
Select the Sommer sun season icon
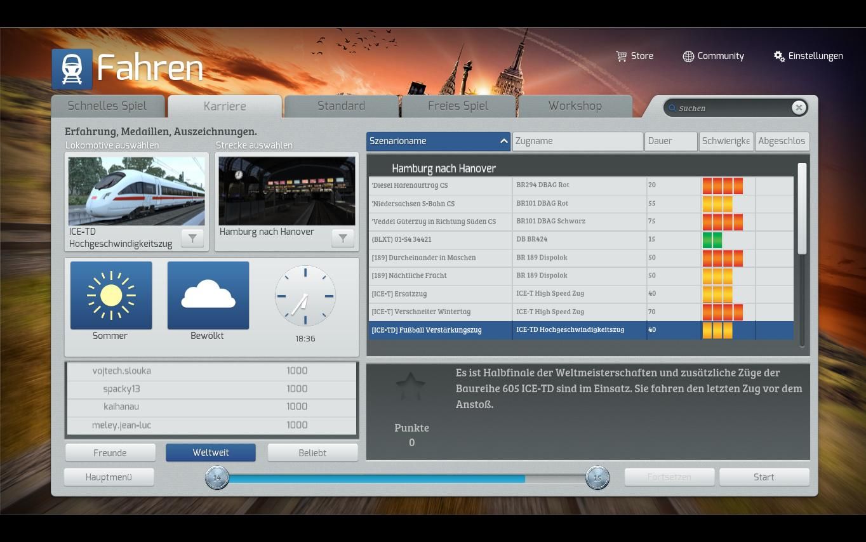pos(111,296)
